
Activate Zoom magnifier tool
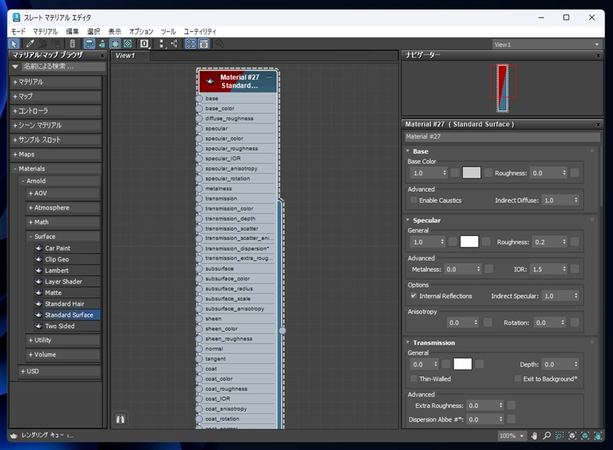(x=547, y=435)
